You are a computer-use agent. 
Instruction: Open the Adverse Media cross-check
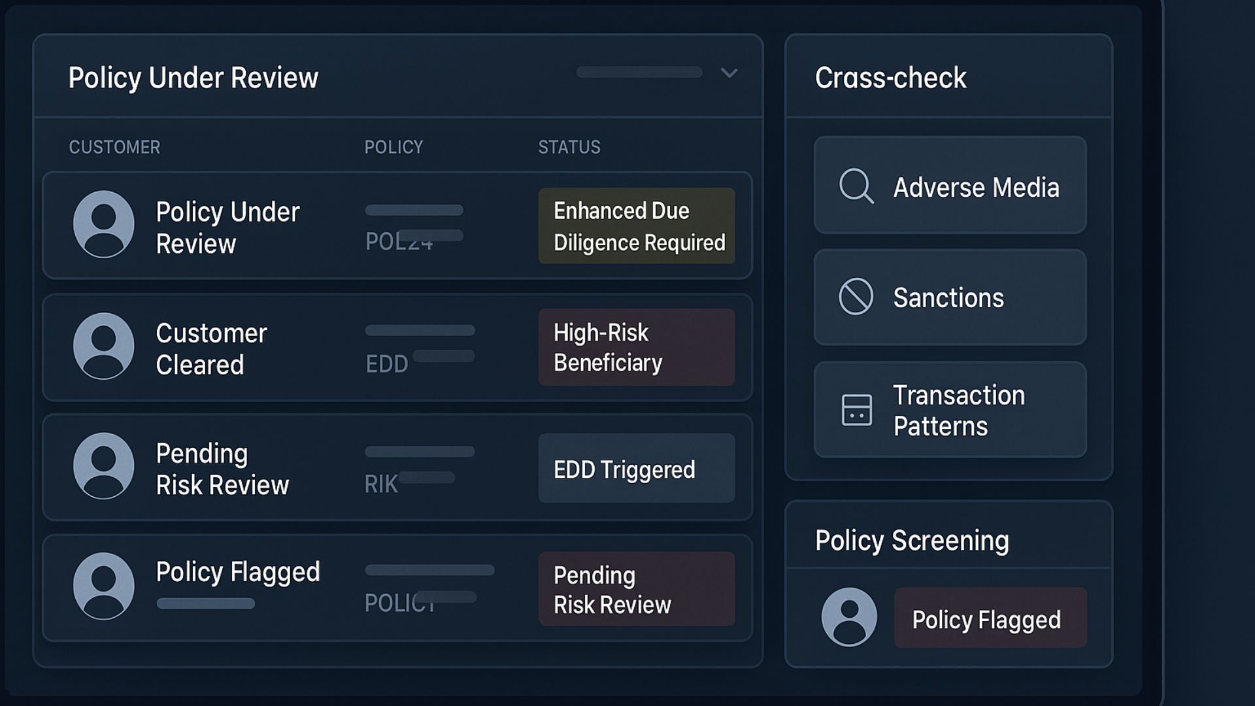(975, 188)
